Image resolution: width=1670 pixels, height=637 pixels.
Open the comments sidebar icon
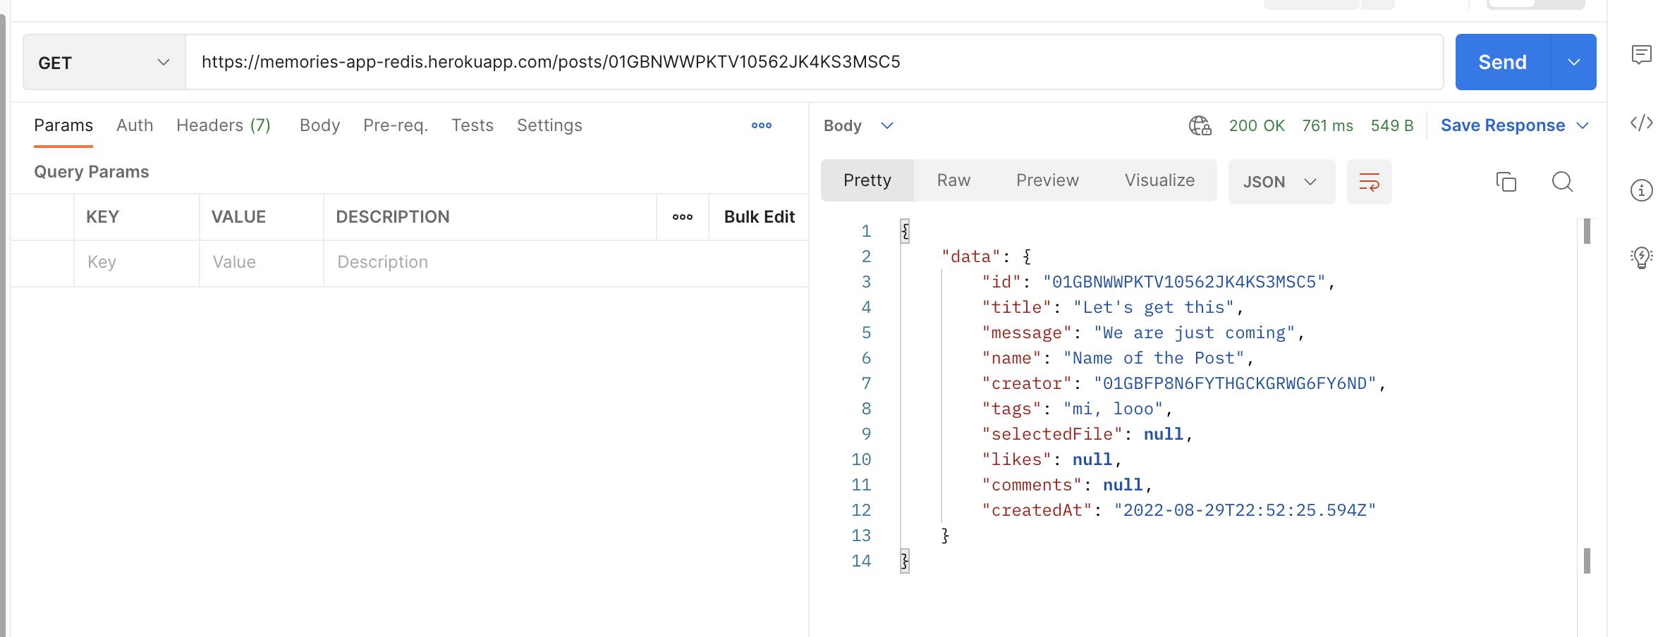(1641, 54)
